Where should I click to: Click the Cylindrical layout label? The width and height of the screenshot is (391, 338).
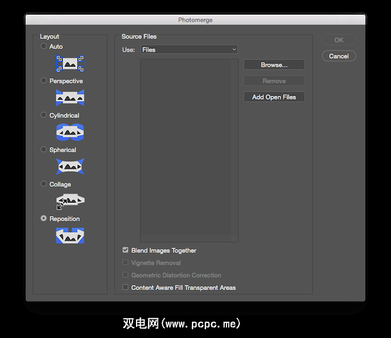[64, 116]
